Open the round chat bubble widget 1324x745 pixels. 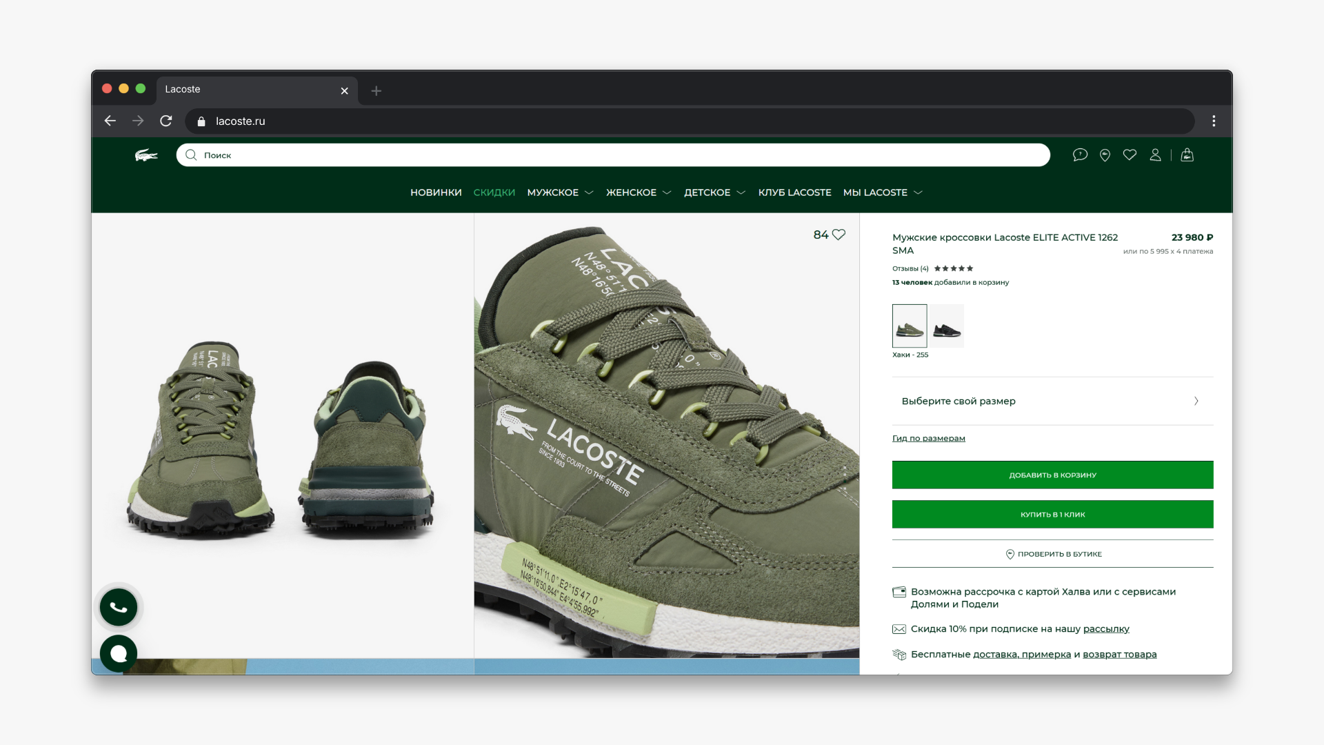pyautogui.click(x=119, y=653)
